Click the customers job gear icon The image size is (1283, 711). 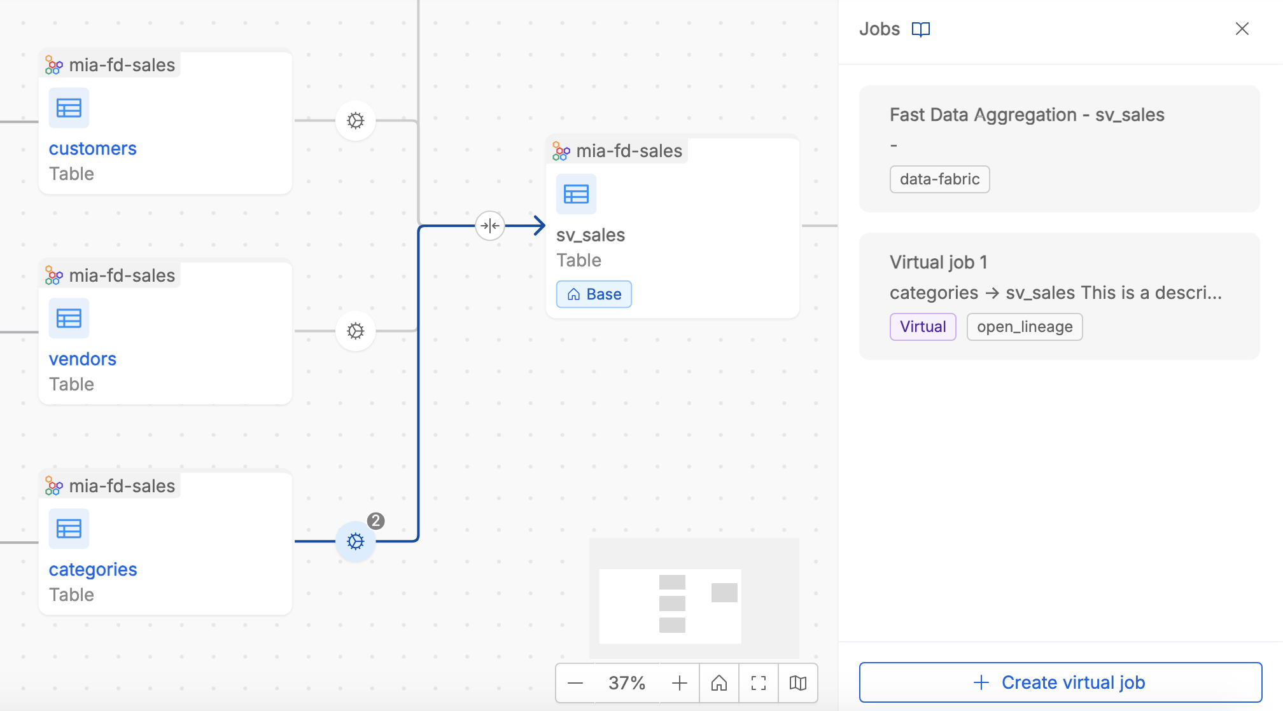coord(355,120)
